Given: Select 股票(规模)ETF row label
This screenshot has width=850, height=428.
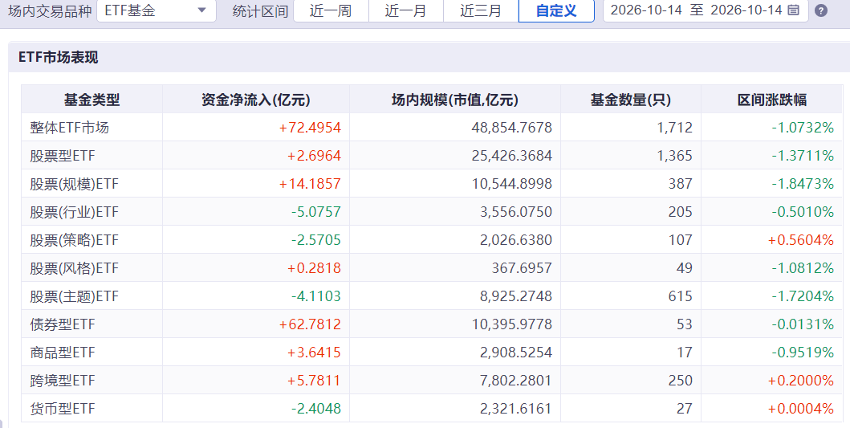Looking at the screenshot, I should click(75, 184).
